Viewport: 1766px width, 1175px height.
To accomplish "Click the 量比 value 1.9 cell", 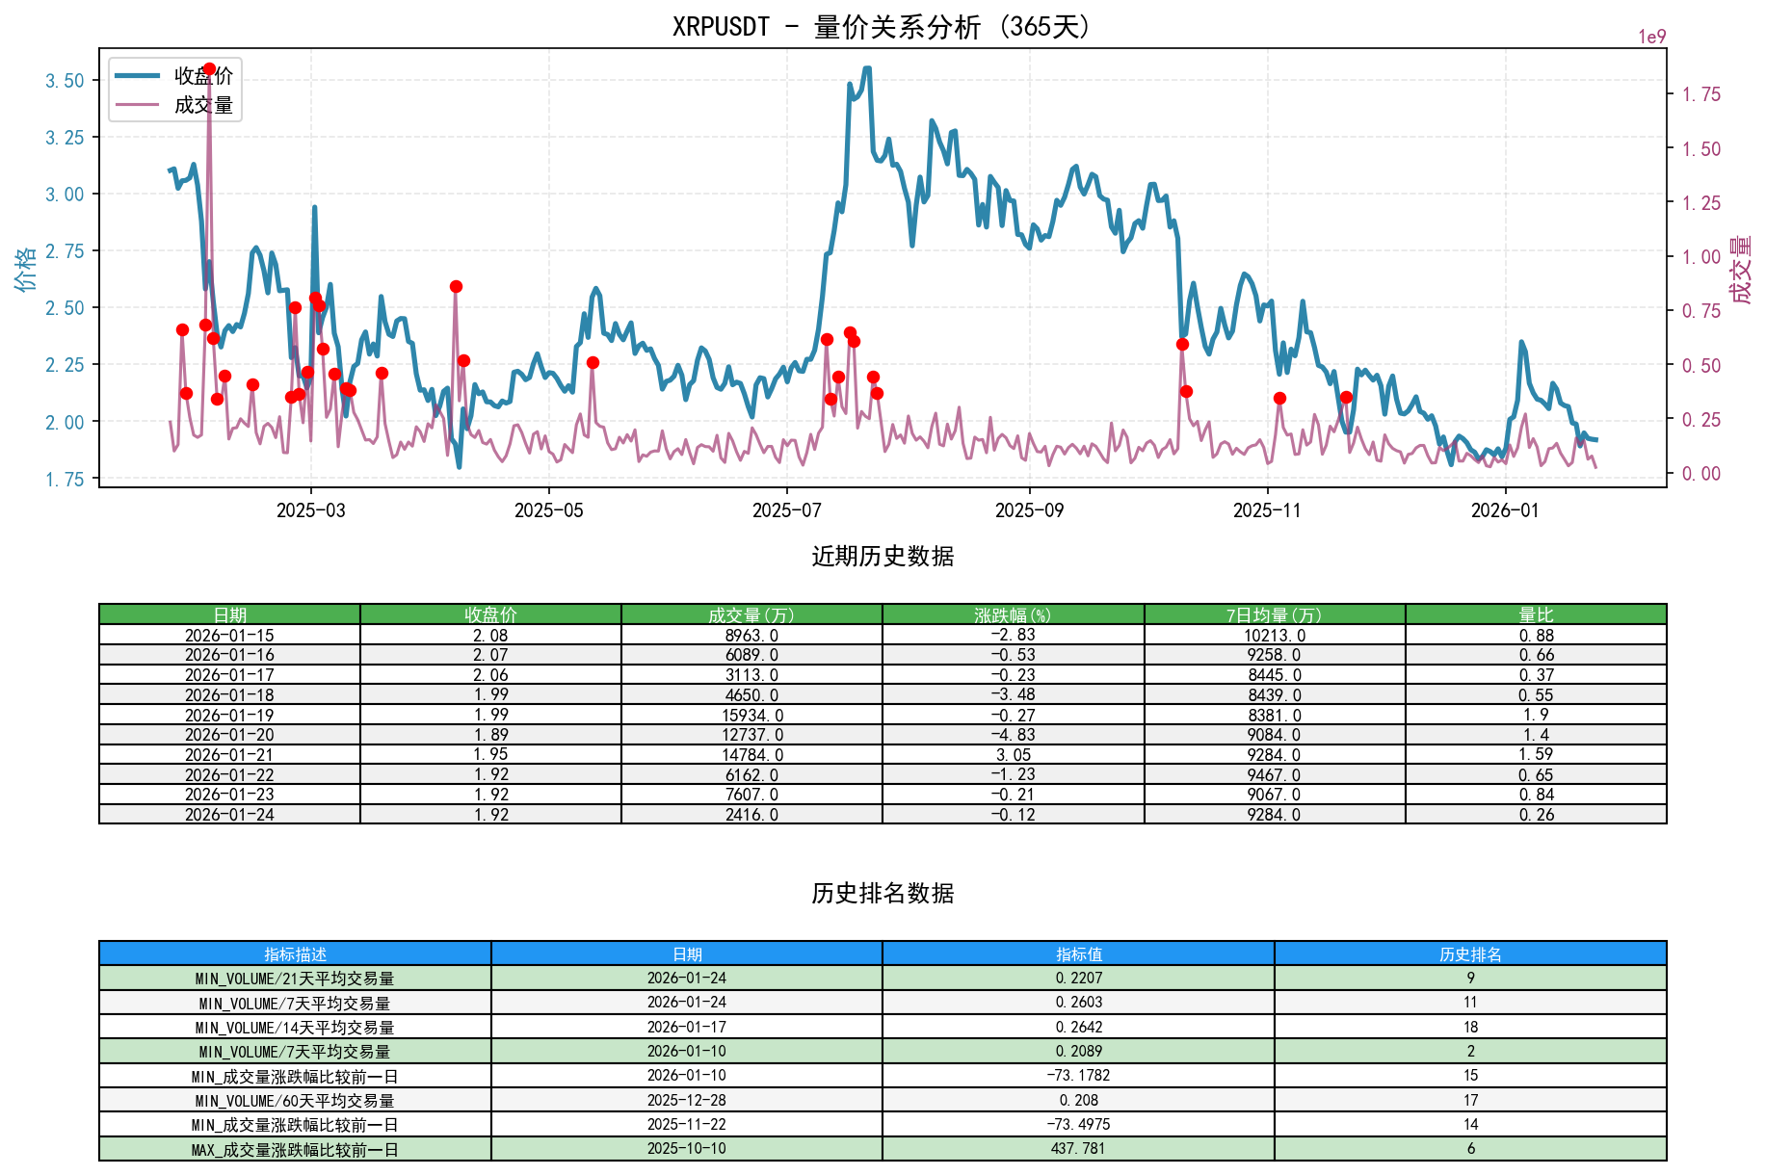I will point(1538,715).
